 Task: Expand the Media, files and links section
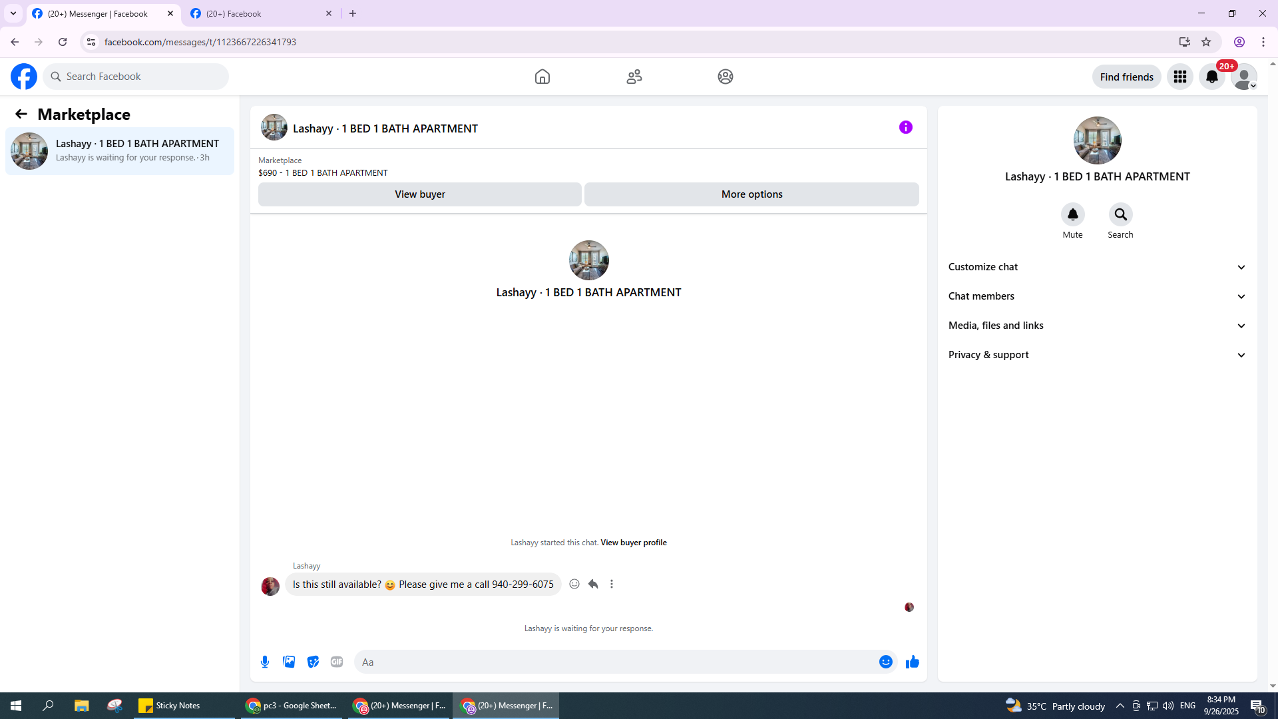coord(1097,326)
